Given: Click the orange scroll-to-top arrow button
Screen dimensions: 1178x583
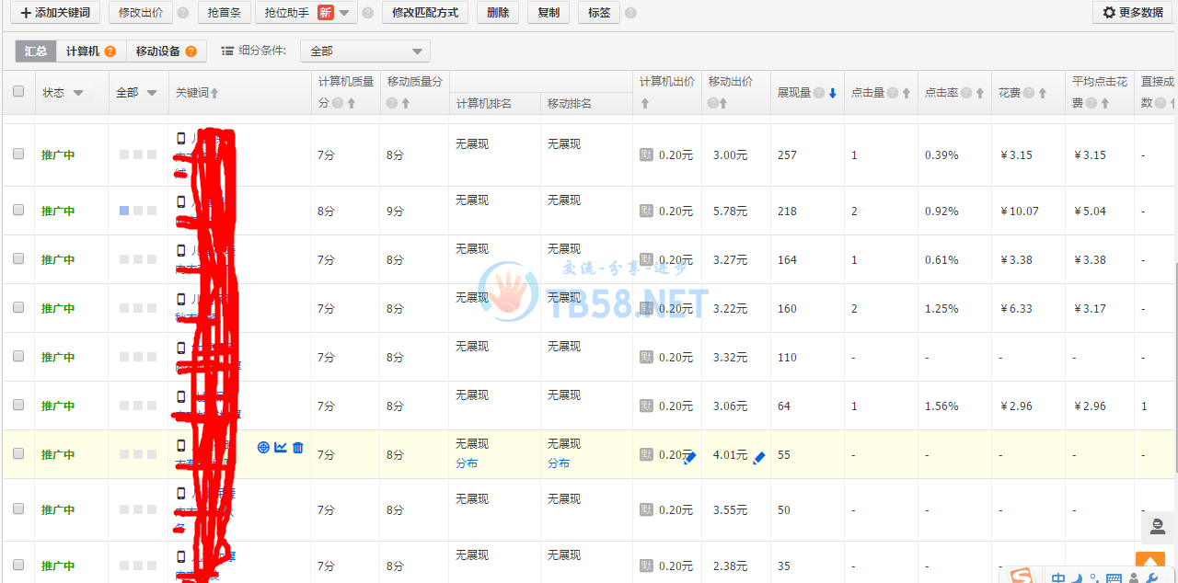Looking at the screenshot, I should tap(1149, 562).
